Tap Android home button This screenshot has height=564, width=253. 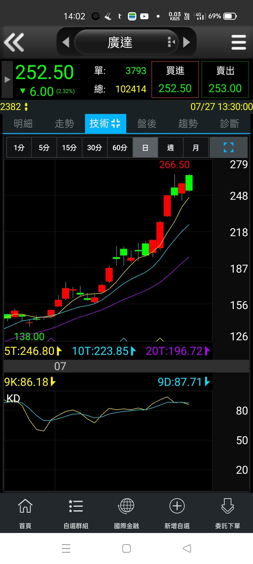click(x=126, y=548)
